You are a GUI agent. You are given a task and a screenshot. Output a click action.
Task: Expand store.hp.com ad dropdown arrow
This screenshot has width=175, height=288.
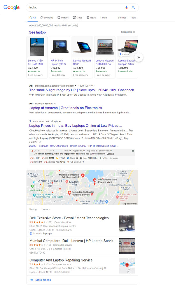point(75,86)
